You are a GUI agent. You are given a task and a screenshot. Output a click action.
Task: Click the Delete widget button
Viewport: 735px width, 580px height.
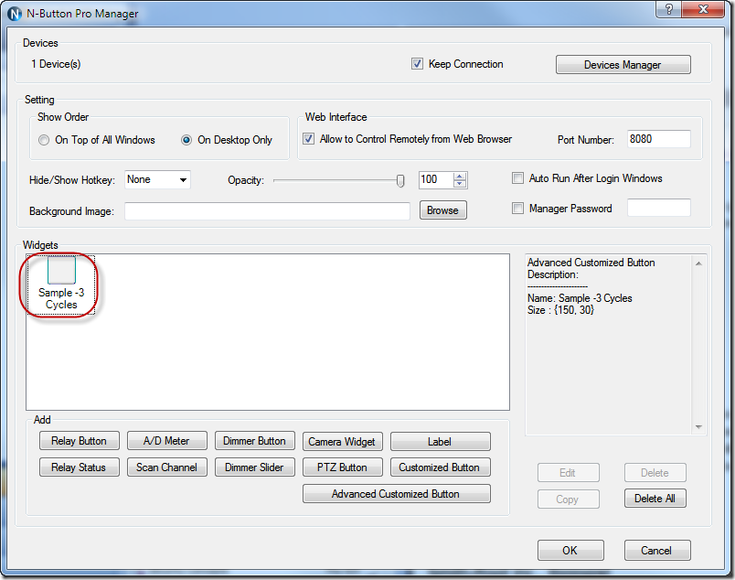[x=655, y=473]
